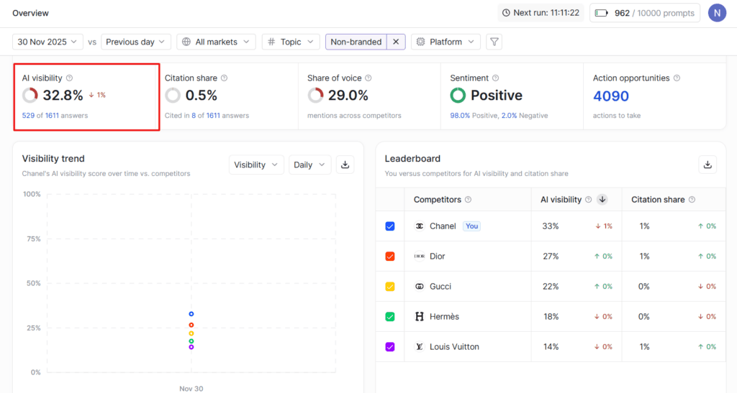This screenshot has height=393, width=737.
Task: Click the 32.8% AI visibility value
Action: 63,96
